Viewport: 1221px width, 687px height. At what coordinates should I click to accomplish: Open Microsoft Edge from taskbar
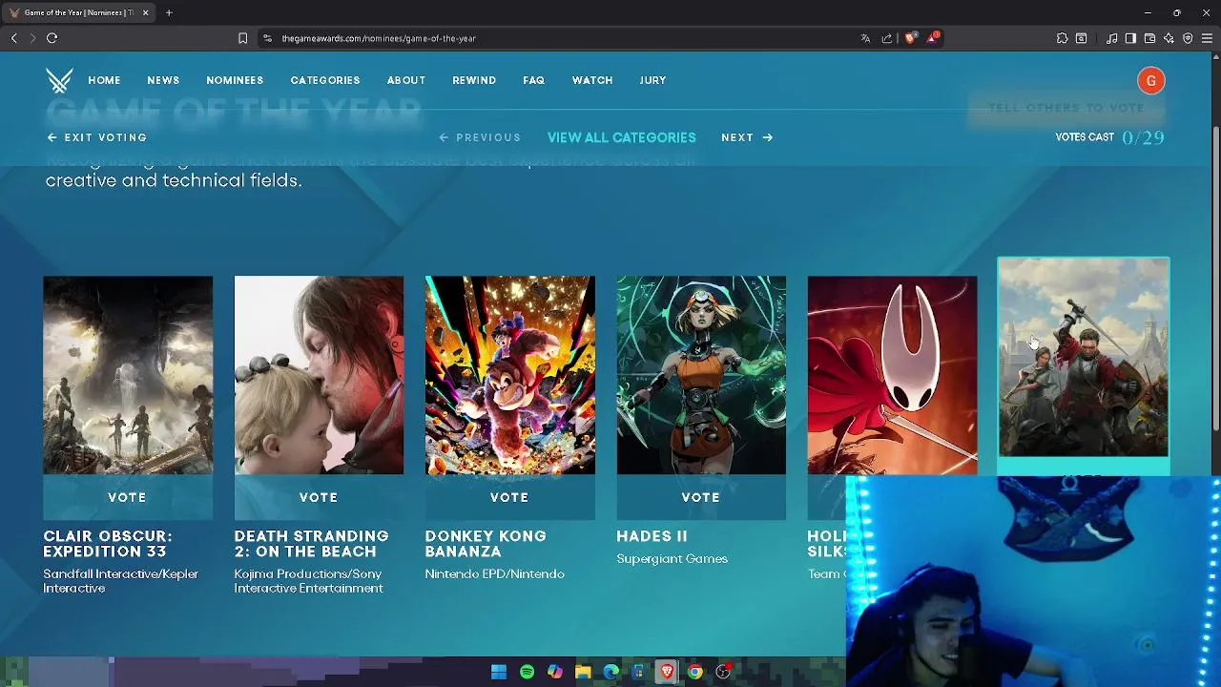pos(610,672)
